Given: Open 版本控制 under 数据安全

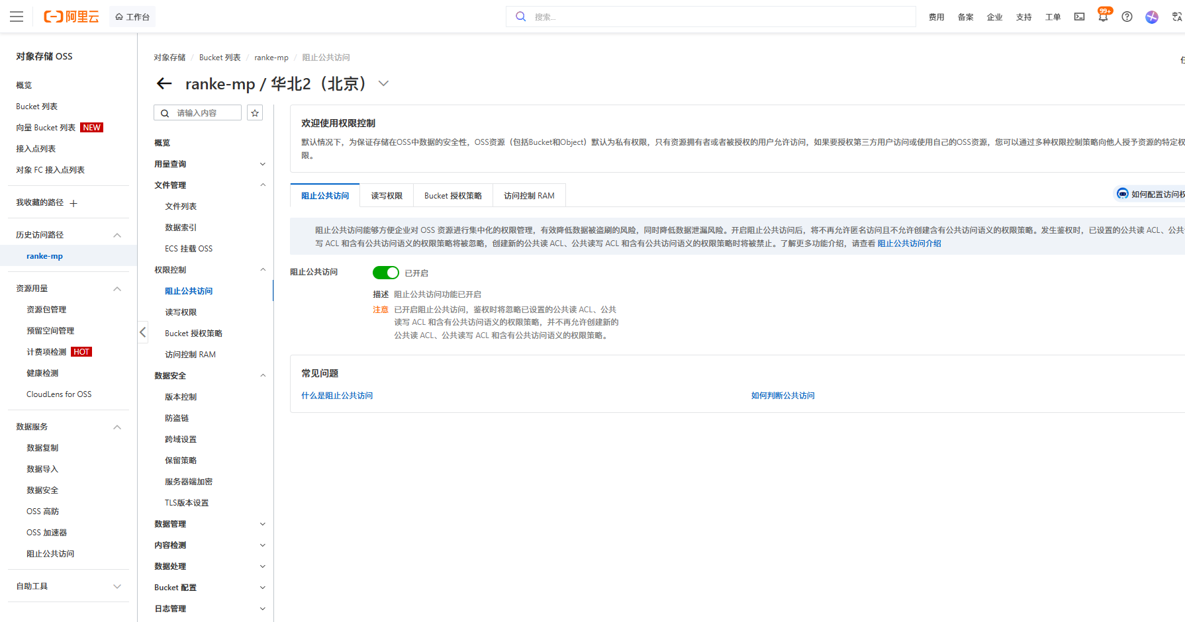Looking at the screenshot, I should tap(181, 397).
